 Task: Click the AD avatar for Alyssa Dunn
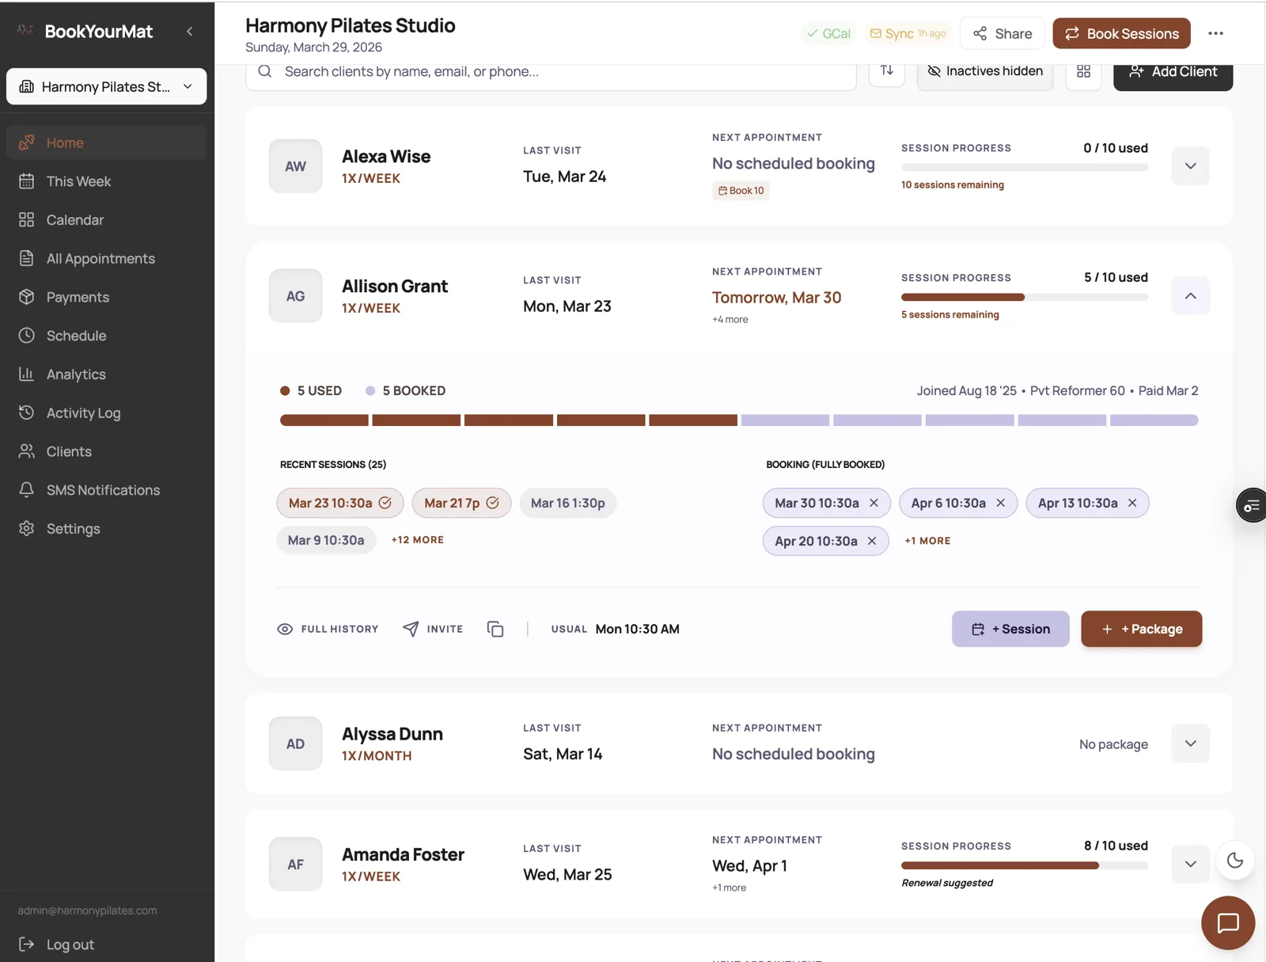pos(295,743)
